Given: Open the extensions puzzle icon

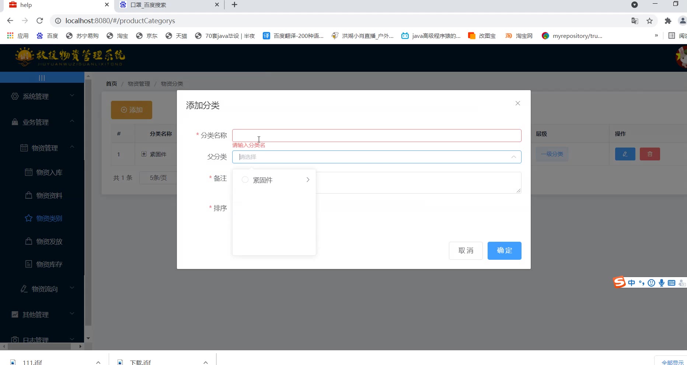Looking at the screenshot, I should (x=668, y=21).
